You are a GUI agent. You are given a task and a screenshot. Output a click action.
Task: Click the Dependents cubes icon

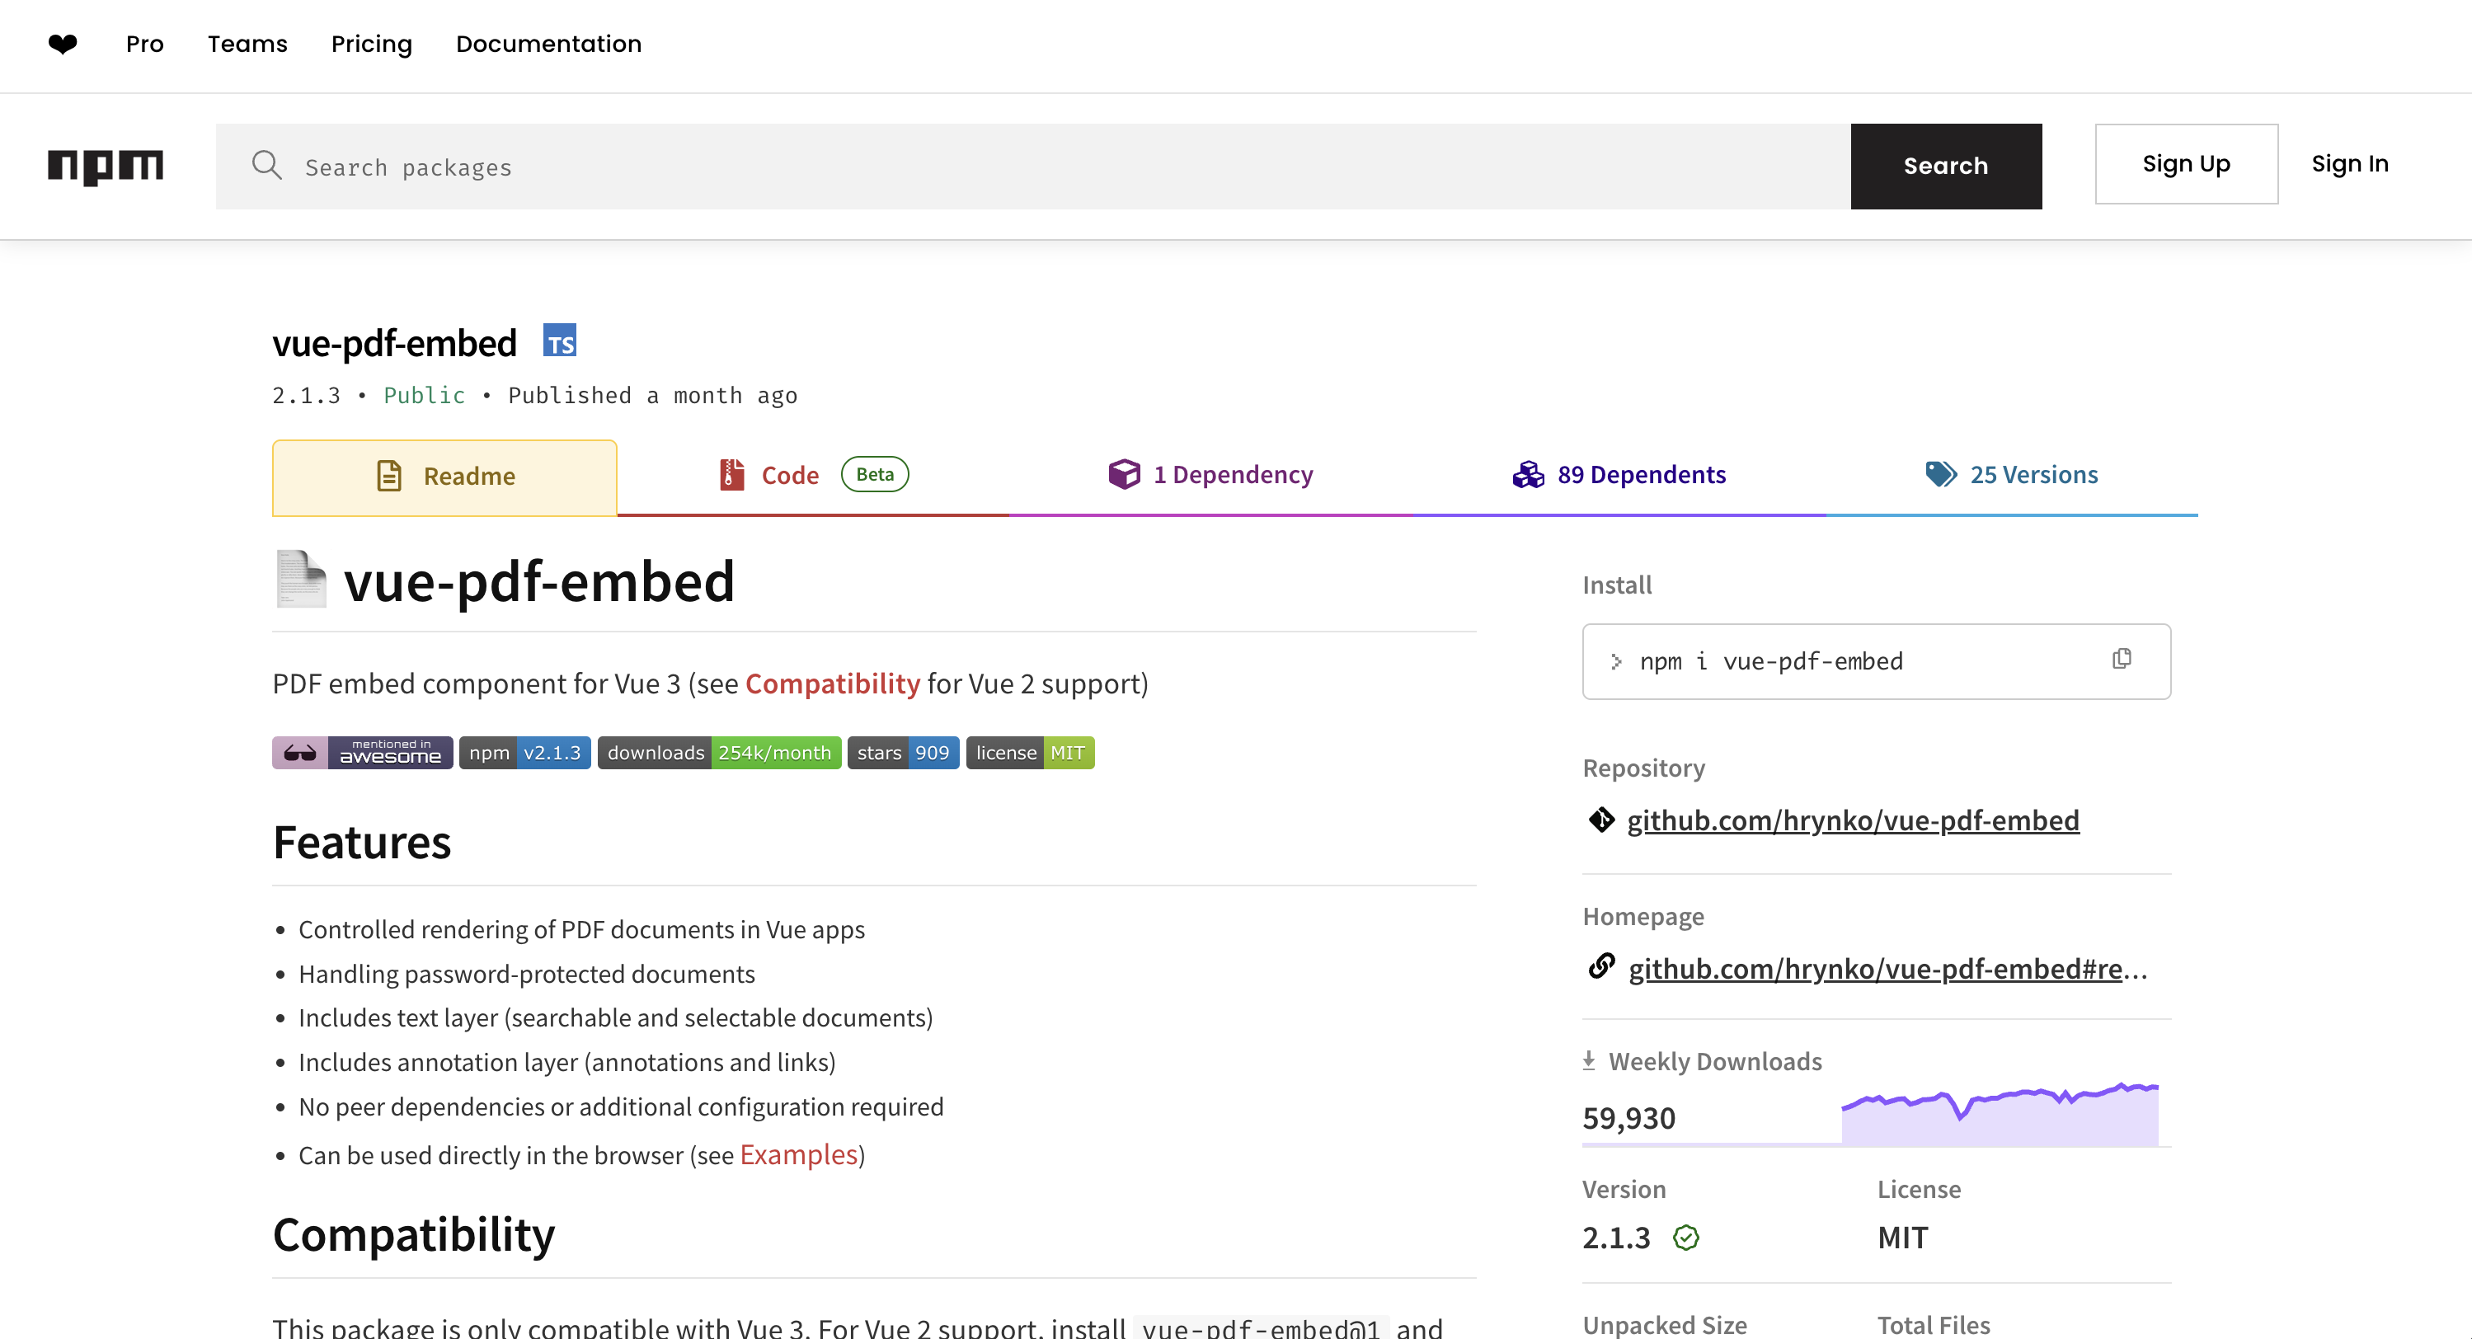(x=1528, y=474)
